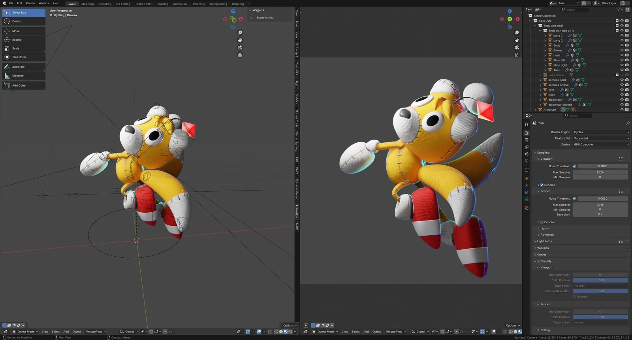632x340 pixels.
Task: Hide the Head object with eye icon
Action: (622, 55)
